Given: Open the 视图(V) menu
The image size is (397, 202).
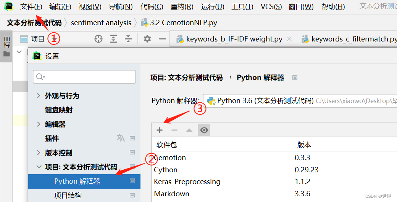Looking at the screenshot, I should pos(90,7).
